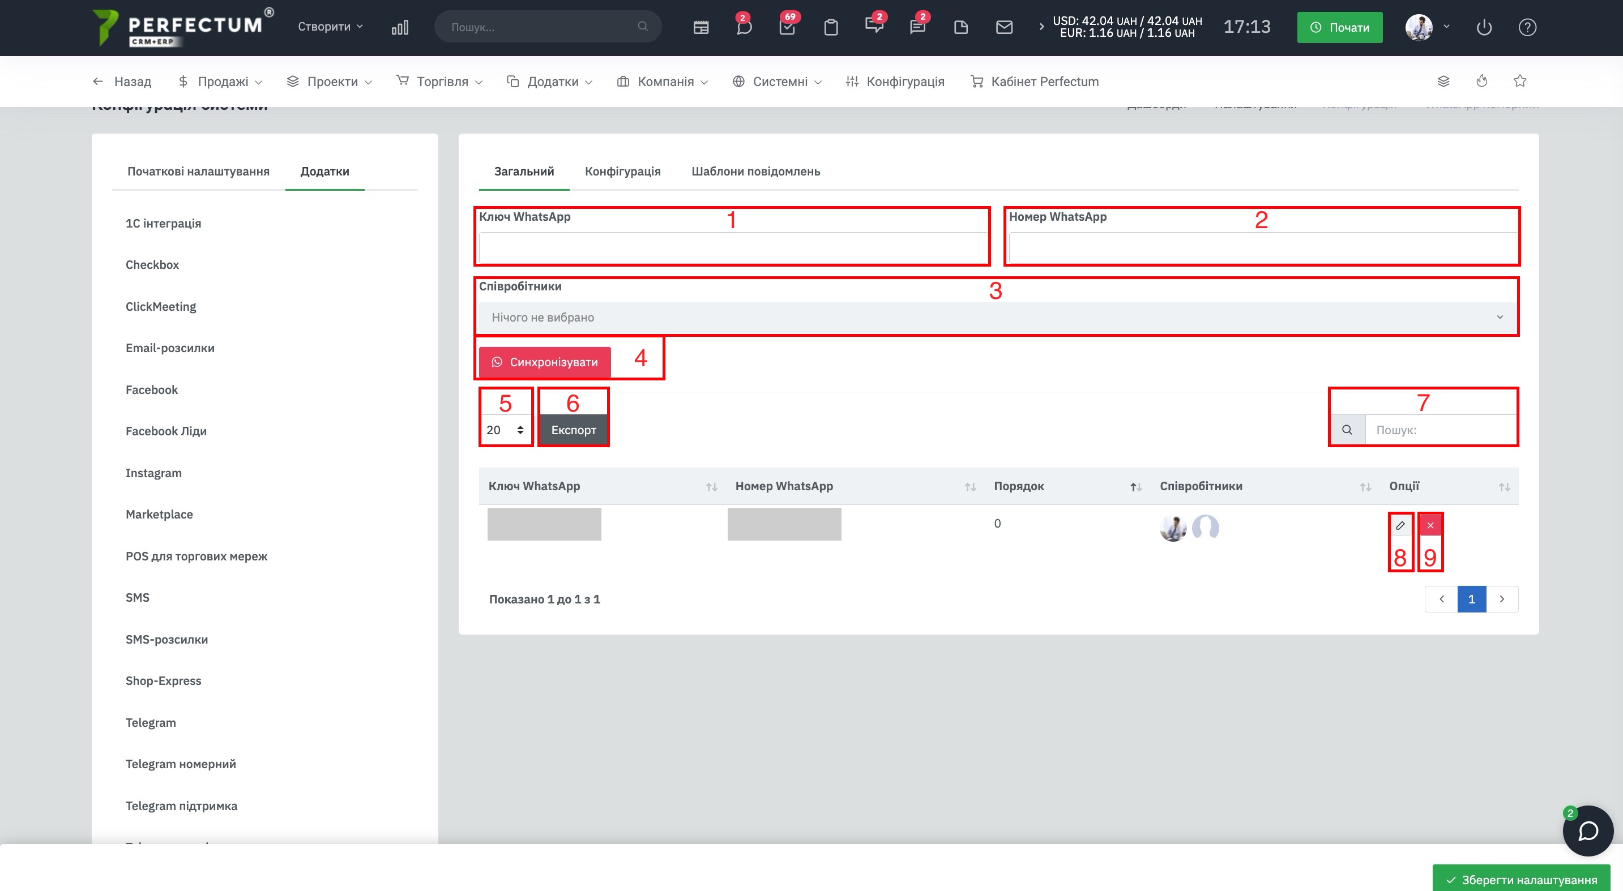The width and height of the screenshot is (1623, 891).
Task: Delete row with red X button
Action: (1430, 525)
